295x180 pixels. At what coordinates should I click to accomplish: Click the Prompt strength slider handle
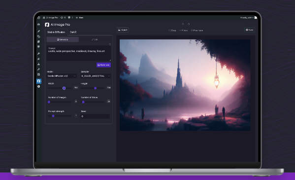(53, 116)
